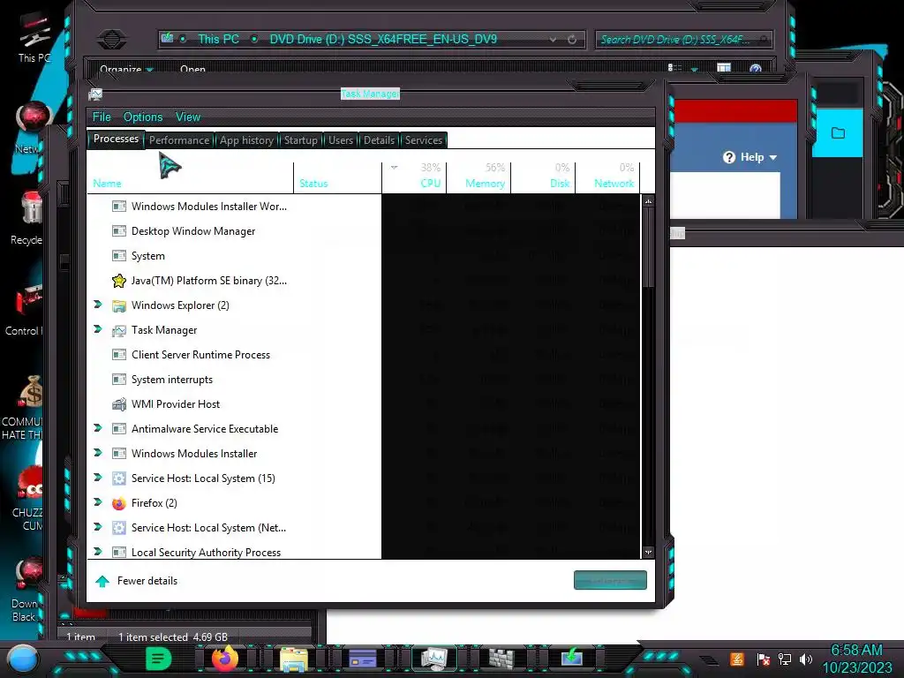Click the Firefox process icon
This screenshot has width=904, height=678.
(x=119, y=503)
